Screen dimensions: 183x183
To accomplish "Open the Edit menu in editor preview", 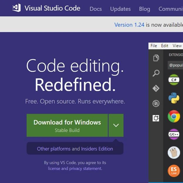I will (x=165, y=46).
